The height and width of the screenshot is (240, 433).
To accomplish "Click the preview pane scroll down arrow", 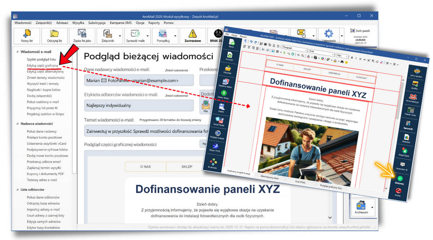I will click(329, 217).
